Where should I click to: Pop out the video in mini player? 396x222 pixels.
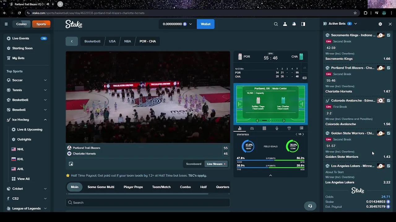click(71, 164)
